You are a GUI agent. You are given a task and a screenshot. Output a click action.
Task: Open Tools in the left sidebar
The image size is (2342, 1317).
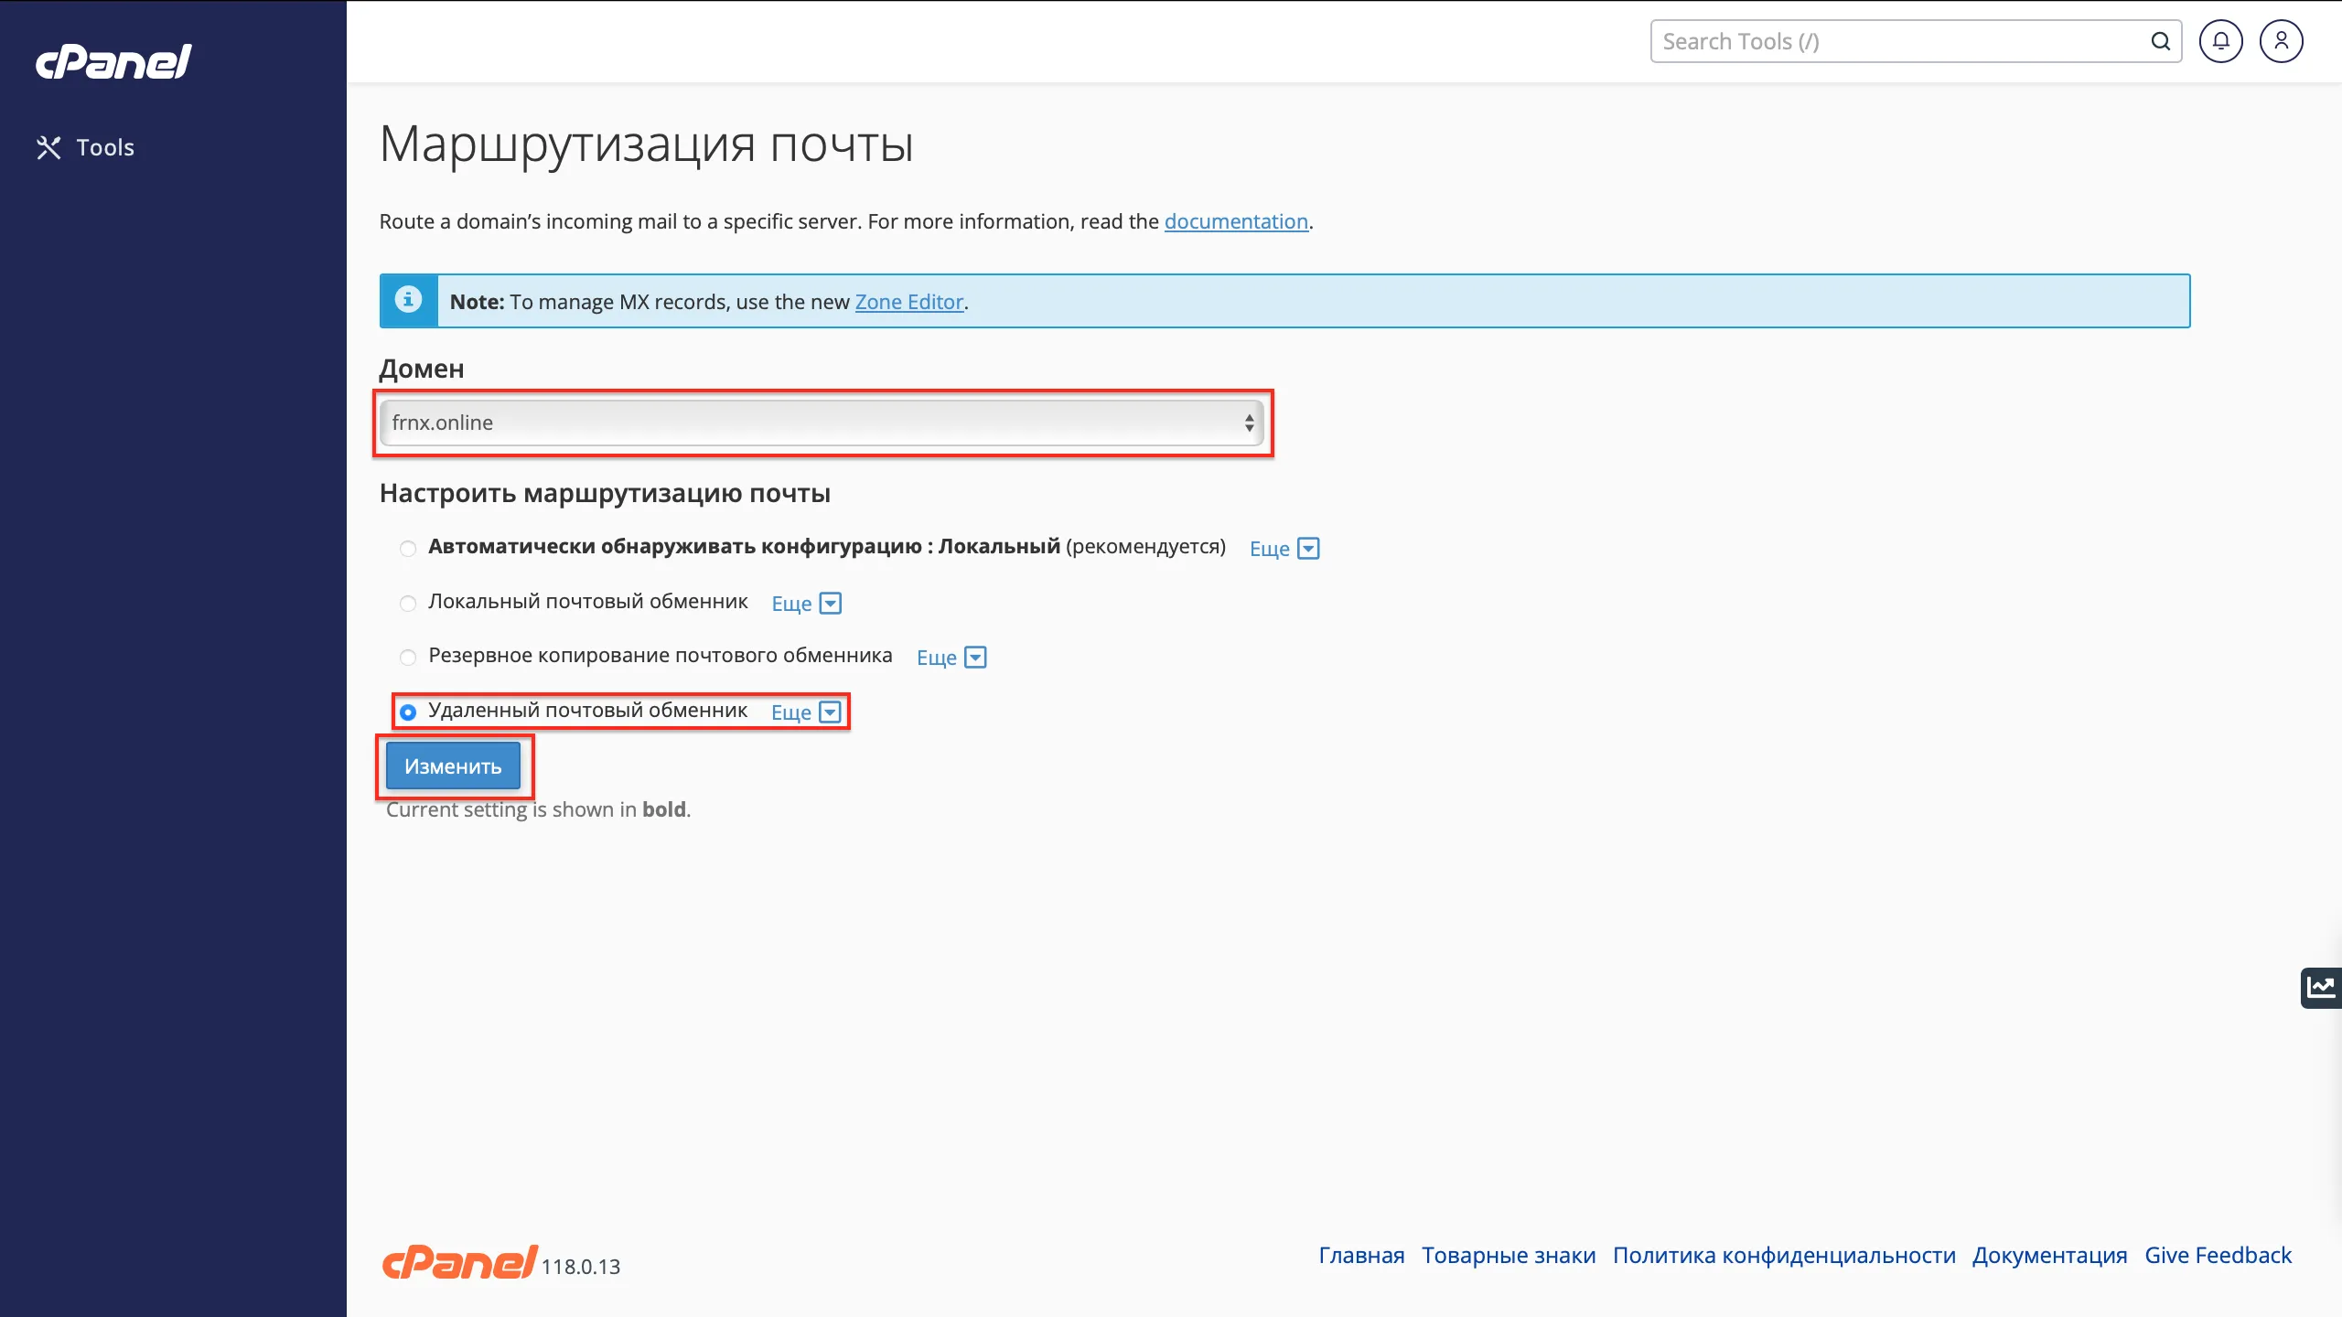click(105, 148)
